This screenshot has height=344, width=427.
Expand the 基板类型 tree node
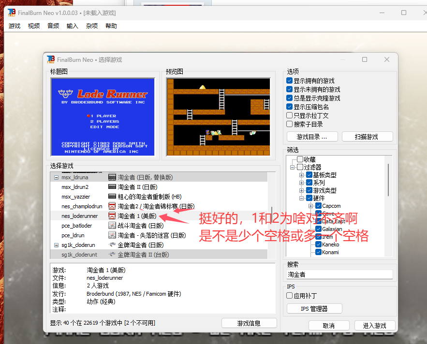point(301,175)
